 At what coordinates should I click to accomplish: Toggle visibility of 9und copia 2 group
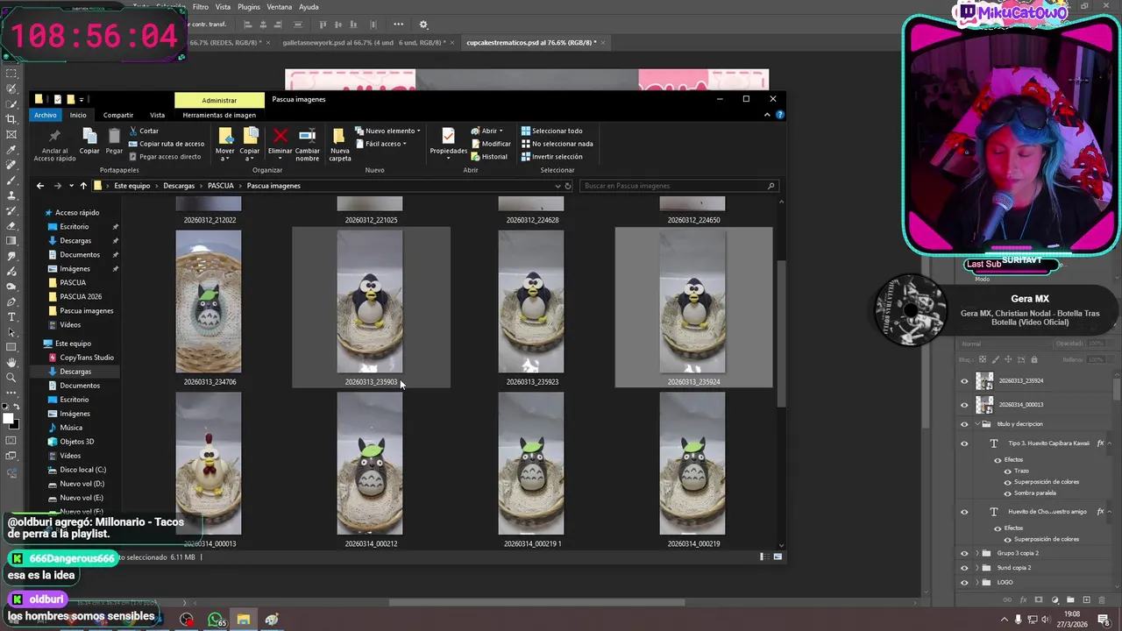[x=964, y=568]
